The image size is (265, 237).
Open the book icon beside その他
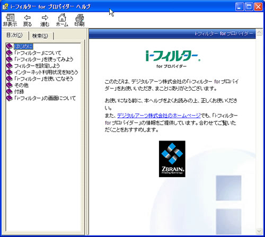[x=9, y=85]
